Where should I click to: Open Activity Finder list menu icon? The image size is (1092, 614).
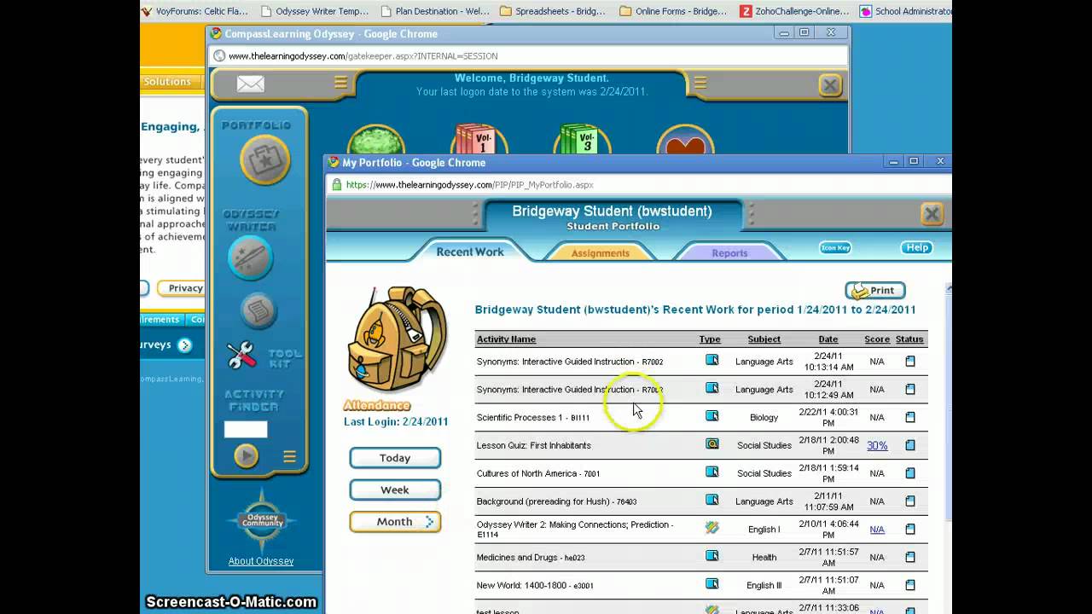[x=289, y=457]
